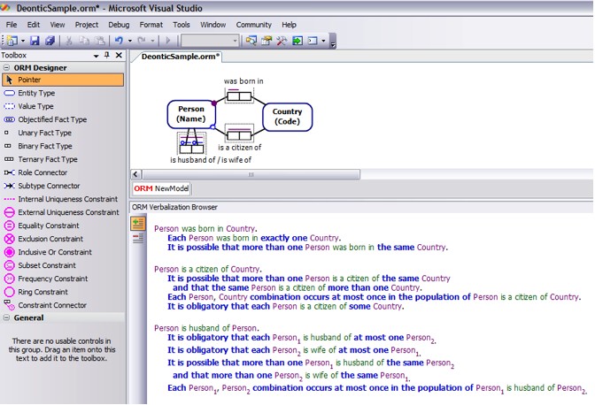Select the Ternary Fact Type tool
Image resolution: width=595 pixels, height=405 pixels.
[x=63, y=159]
